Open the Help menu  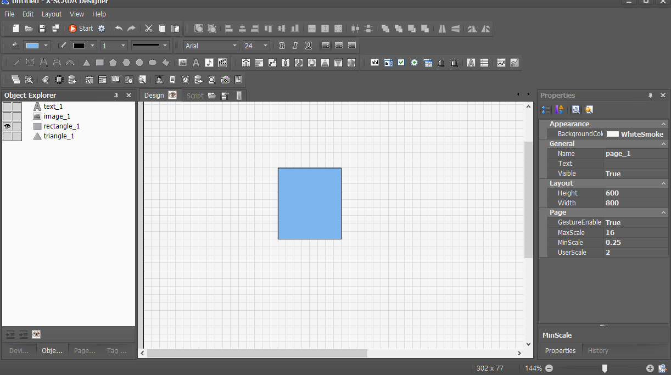[x=99, y=14]
